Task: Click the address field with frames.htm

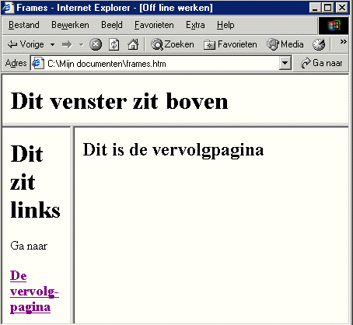Action: coord(155,63)
